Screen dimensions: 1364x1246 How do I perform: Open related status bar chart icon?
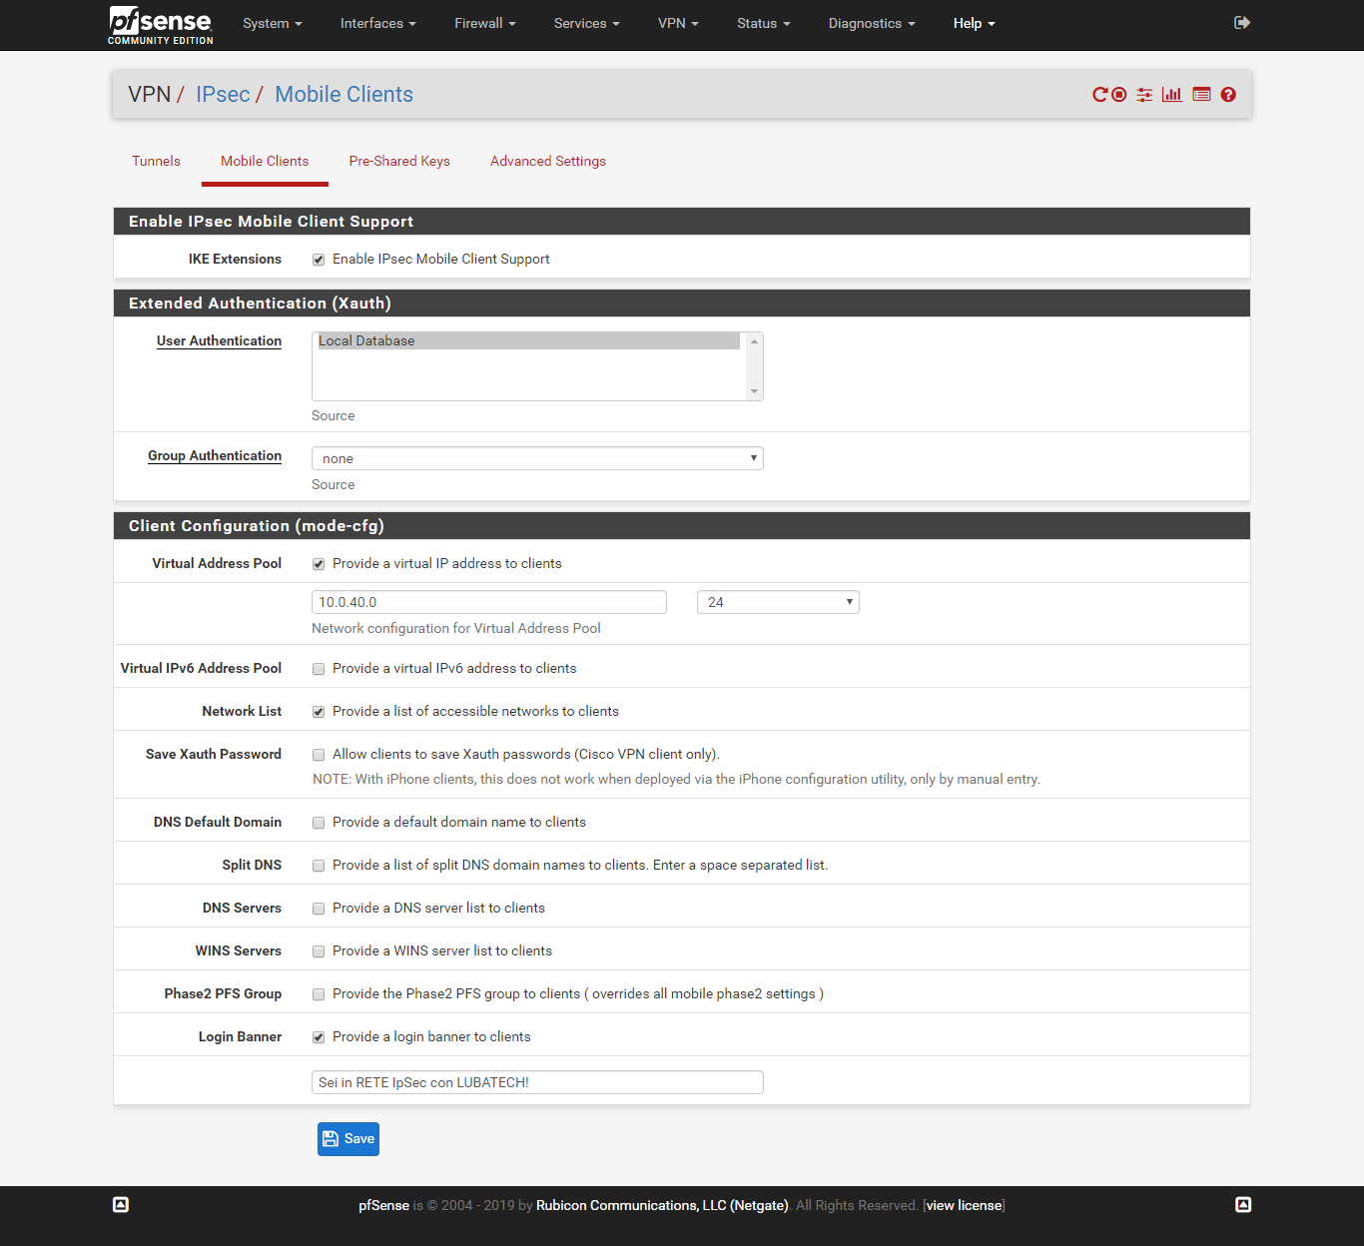tap(1172, 94)
